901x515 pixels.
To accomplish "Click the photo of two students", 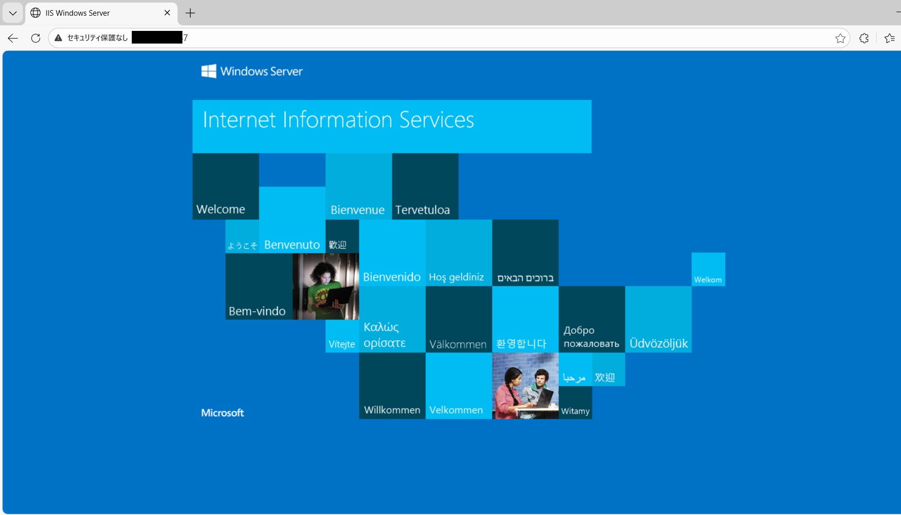I will pyautogui.click(x=525, y=386).
